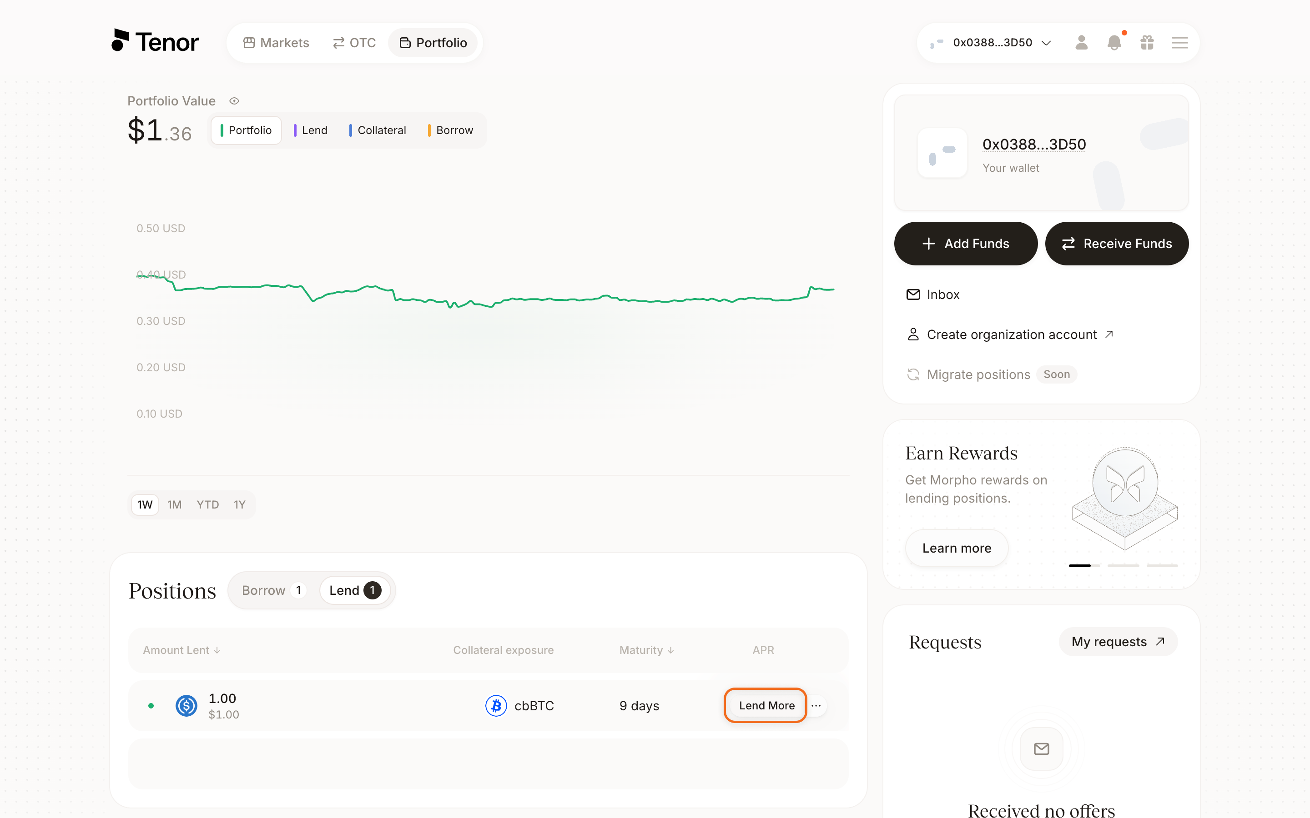Select second carousel indicator
The width and height of the screenshot is (1310, 818).
1123,565
